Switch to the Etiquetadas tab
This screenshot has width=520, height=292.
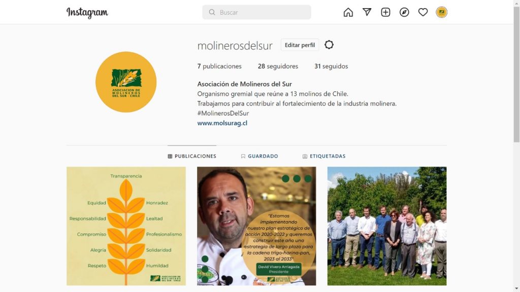324,156
